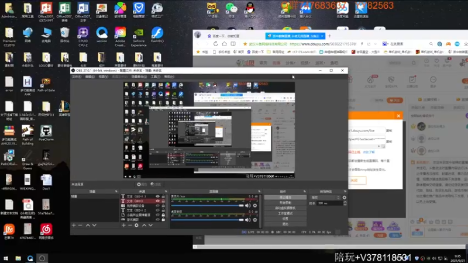The height and width of the screenshot is (263, 468).
Task: Open 麦克风/Aux audio settings gear in mixer
Action: pos(255,206)
